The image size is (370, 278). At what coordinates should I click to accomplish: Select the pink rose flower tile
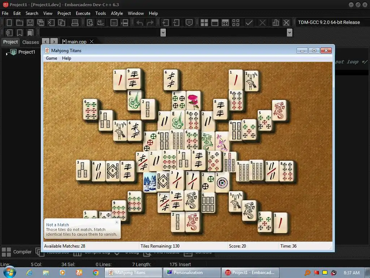(193, 100)
